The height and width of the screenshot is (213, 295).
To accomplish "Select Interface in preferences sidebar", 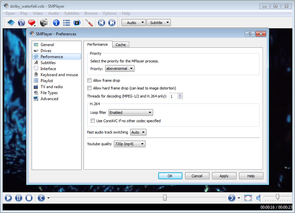I will 57,69.
